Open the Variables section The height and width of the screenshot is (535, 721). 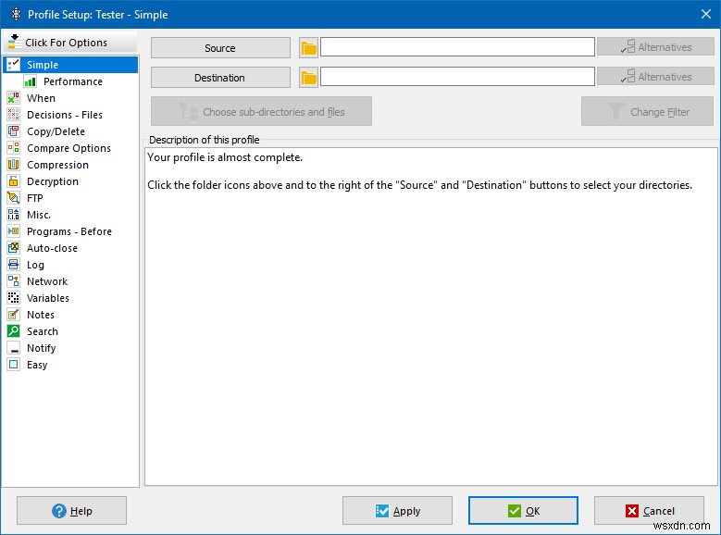coord(48,298)
